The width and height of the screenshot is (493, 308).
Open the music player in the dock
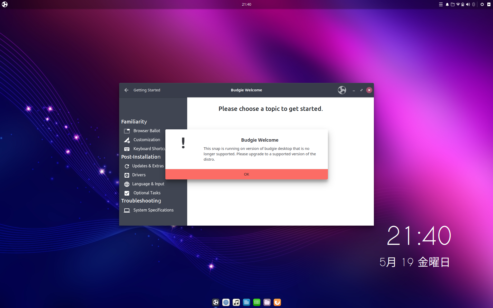point(236,302)
